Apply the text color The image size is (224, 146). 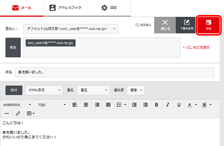click(190, 105)
